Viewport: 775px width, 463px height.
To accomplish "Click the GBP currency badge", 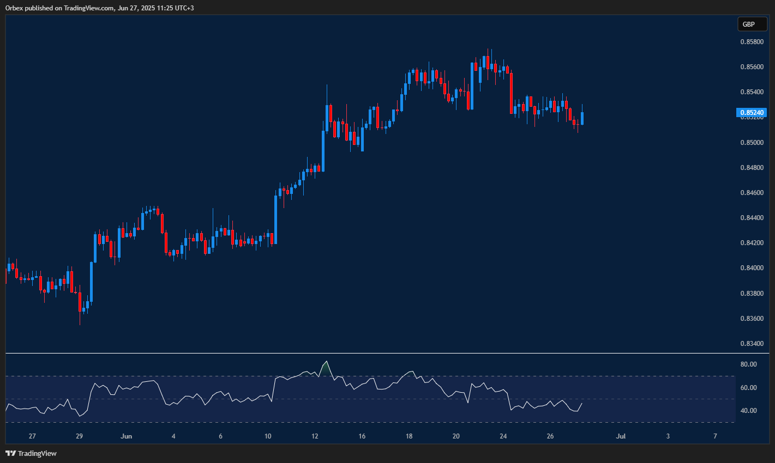I will pyautogui.click(x=752, y=24).
